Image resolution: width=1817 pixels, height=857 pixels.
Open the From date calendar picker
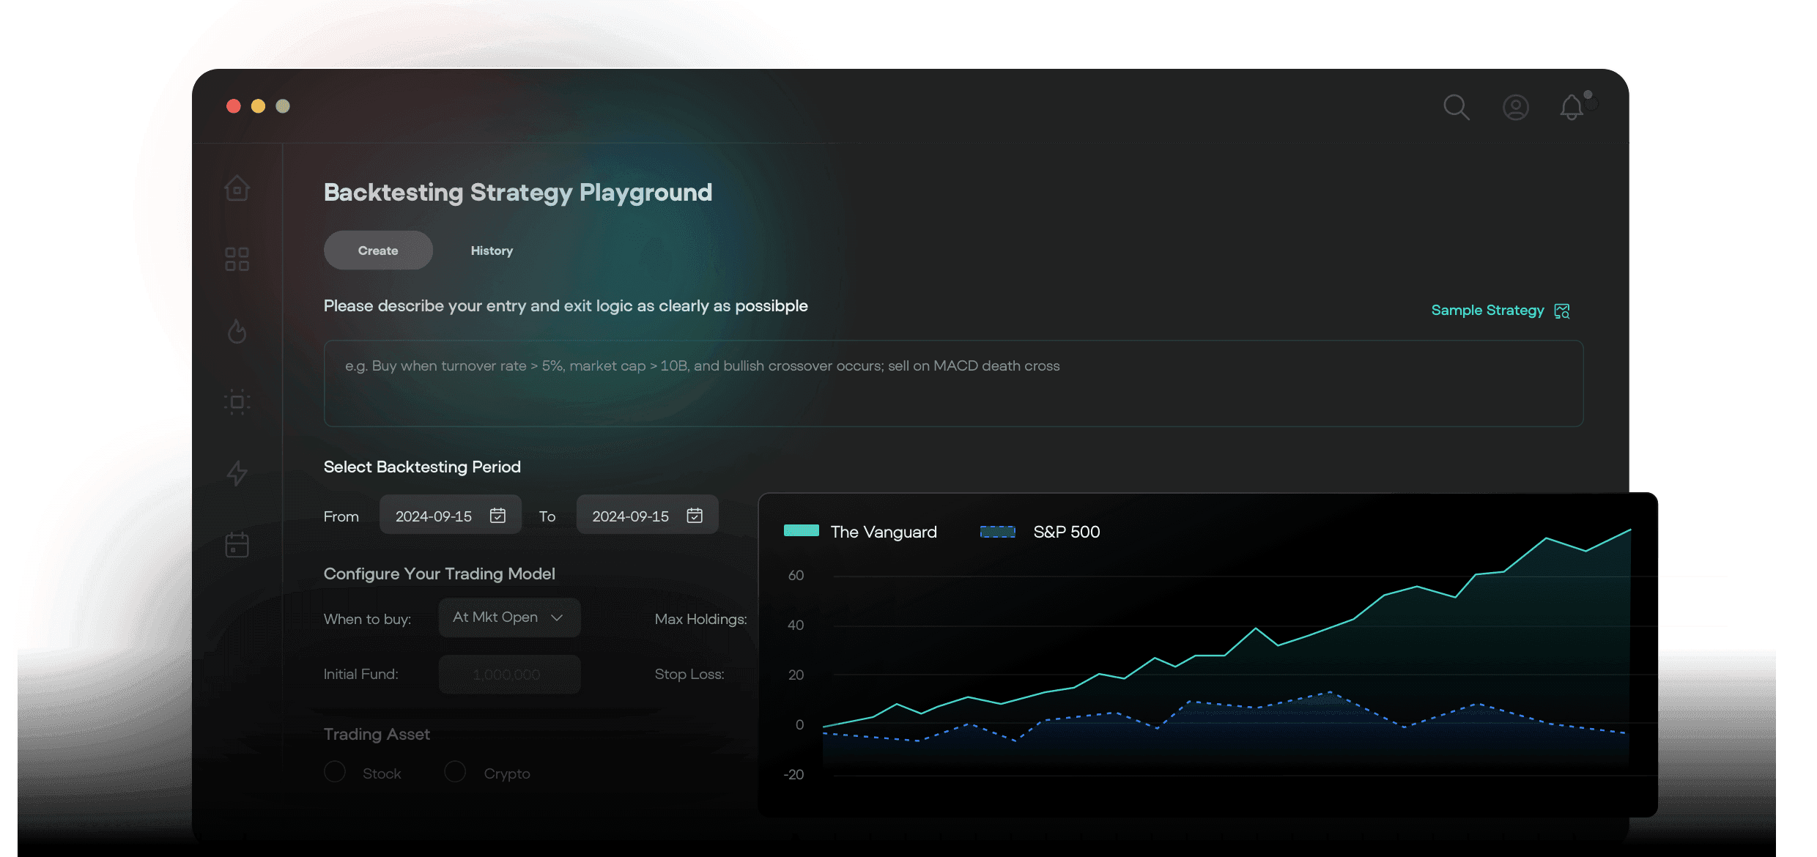497,516
